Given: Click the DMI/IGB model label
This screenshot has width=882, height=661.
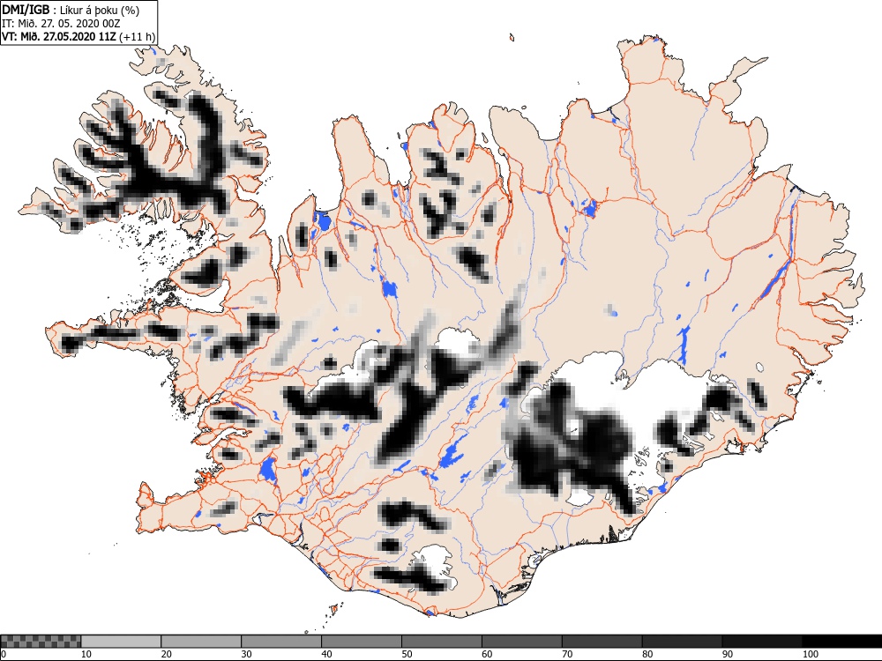Looking at the screenshot, I should pos(26,10).
